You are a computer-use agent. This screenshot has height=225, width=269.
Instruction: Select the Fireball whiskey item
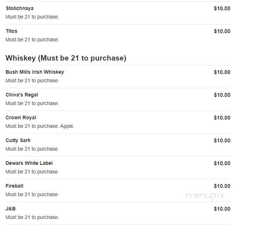pyautogui.click(x=14, y=186)
